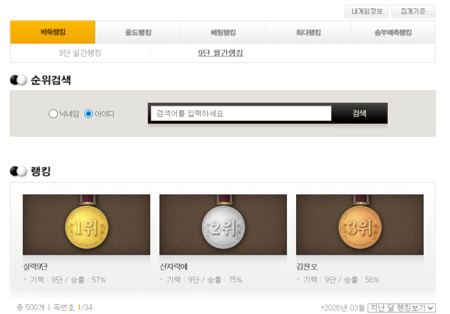
Task: Open the 지난 달 랭킹보기 dropdown
Action: [401, 307]
